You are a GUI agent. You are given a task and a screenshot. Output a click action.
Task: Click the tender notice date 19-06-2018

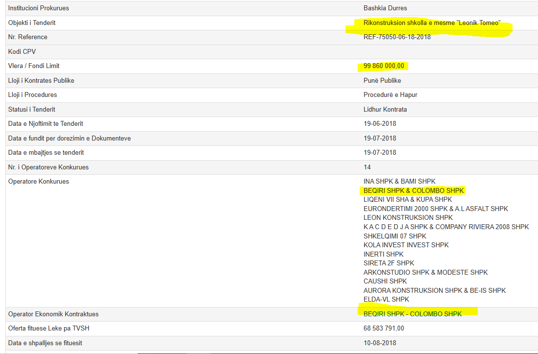pyautogui.click(x=380, y=123)
